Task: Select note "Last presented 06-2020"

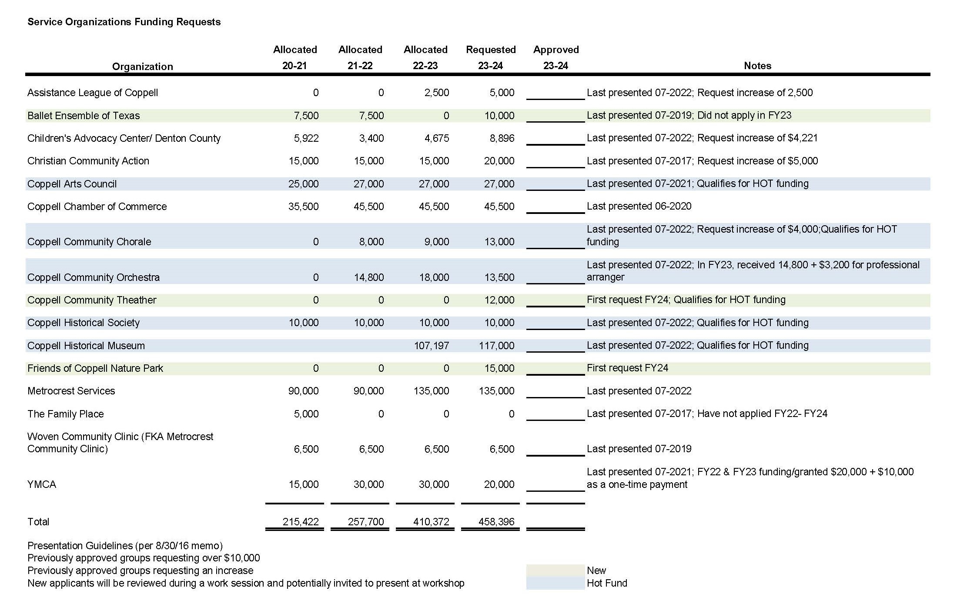Action: (639, 206)
